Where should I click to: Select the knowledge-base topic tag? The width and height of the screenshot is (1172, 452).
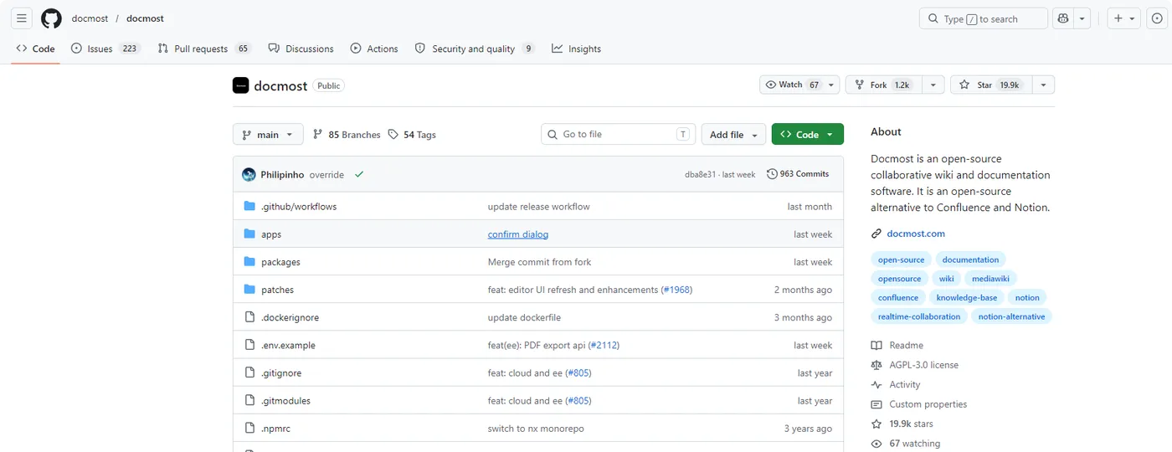point(966,298)
